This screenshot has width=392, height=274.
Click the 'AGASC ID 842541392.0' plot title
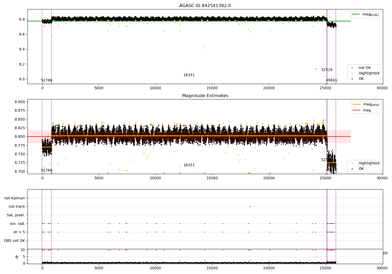point(205,6)
